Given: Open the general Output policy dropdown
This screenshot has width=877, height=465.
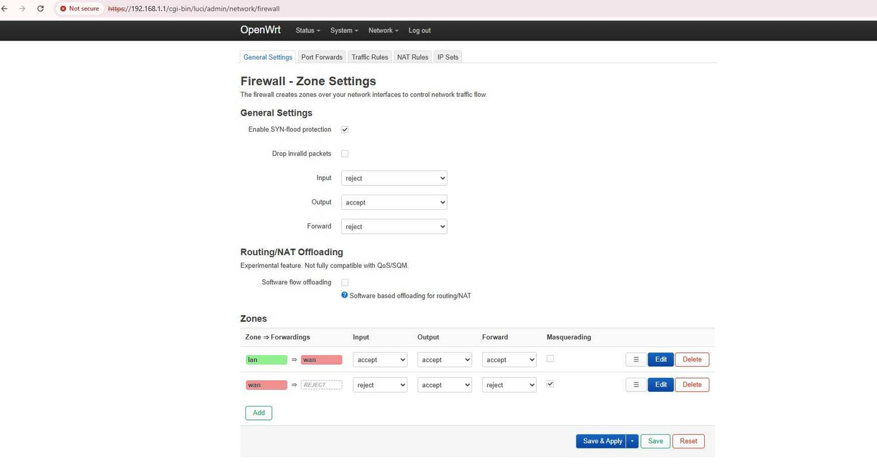Looking at the screenshot, I should pos(394,202).
